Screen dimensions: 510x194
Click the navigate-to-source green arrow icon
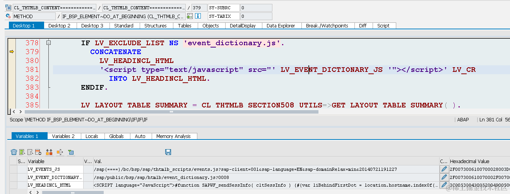coord(190,16)
